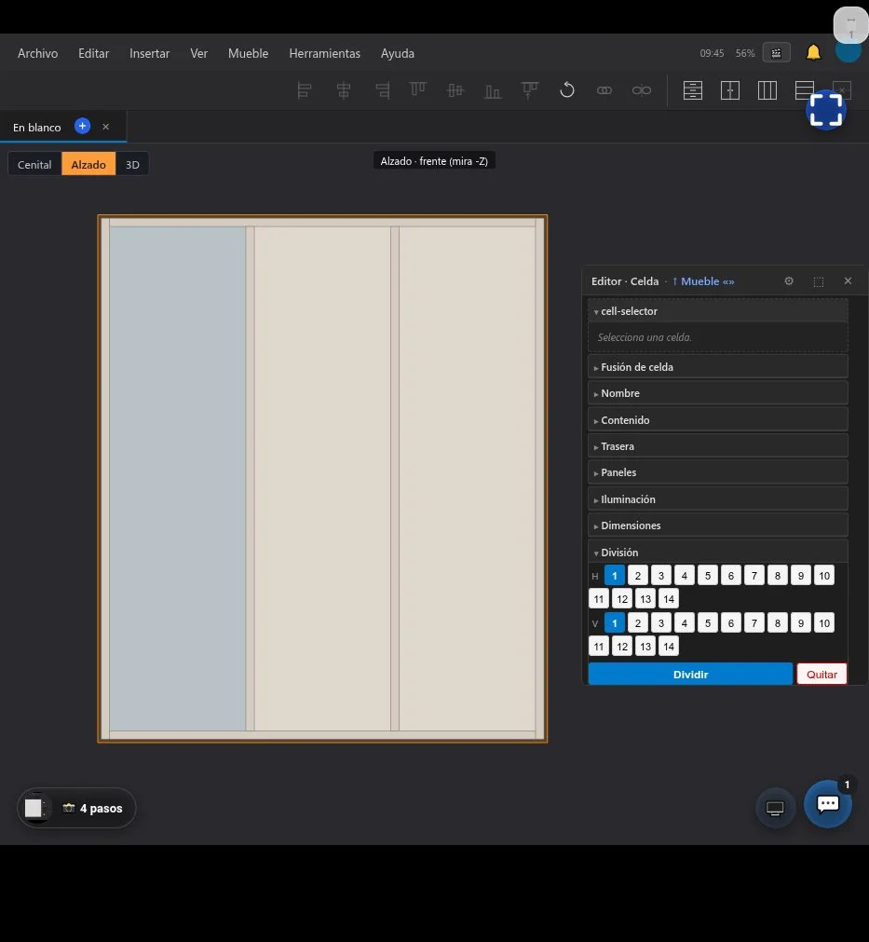Screen dimensions: 869x942
Task: Open editor panel settings gear
Action: point(789,281)
